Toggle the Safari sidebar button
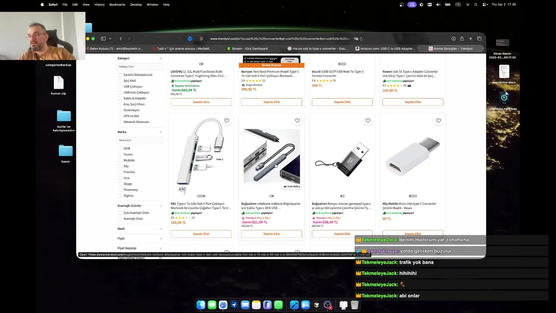This screenshot has width=556, height=313. coord(103,39)
